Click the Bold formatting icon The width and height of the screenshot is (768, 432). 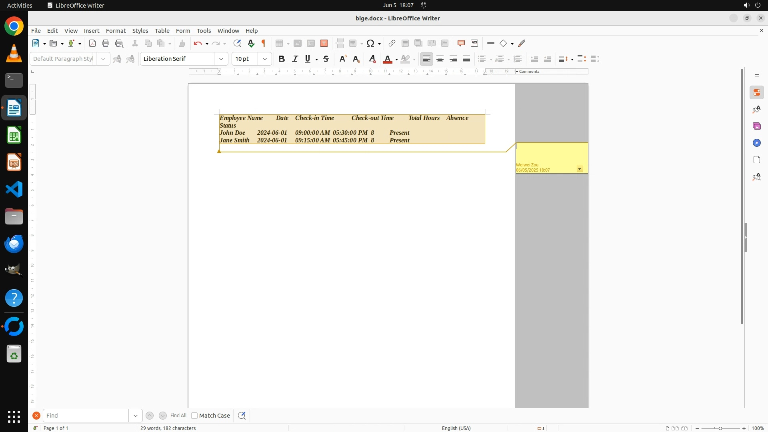tap(282, 59)
